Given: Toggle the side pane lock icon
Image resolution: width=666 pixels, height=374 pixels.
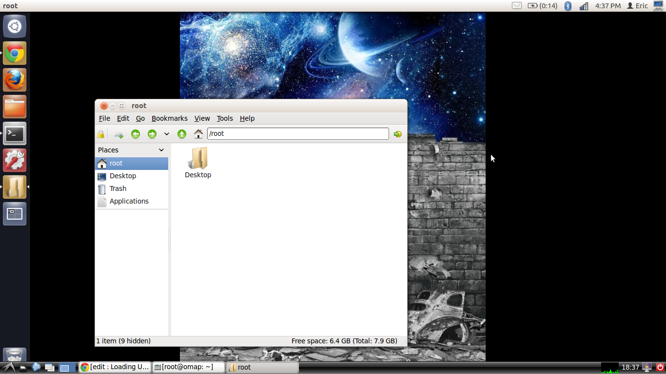Looking at the screenshot, I should pyautogui.click(x=101, y=134).
